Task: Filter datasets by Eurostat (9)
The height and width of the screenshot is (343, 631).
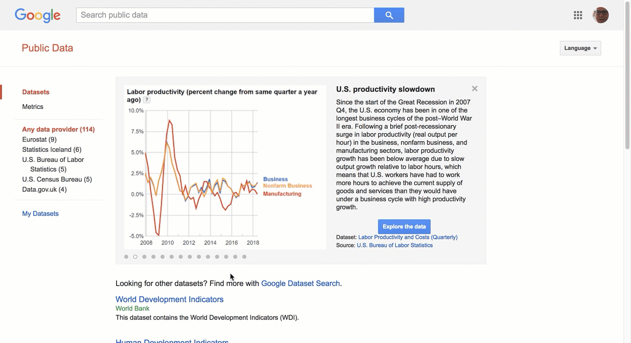Action: (39, 139)
